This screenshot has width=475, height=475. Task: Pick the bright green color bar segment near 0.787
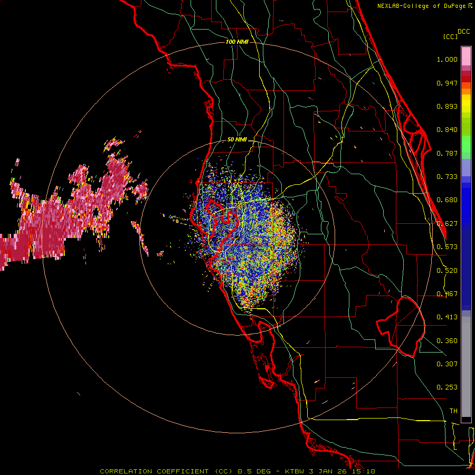coord(466,144)
